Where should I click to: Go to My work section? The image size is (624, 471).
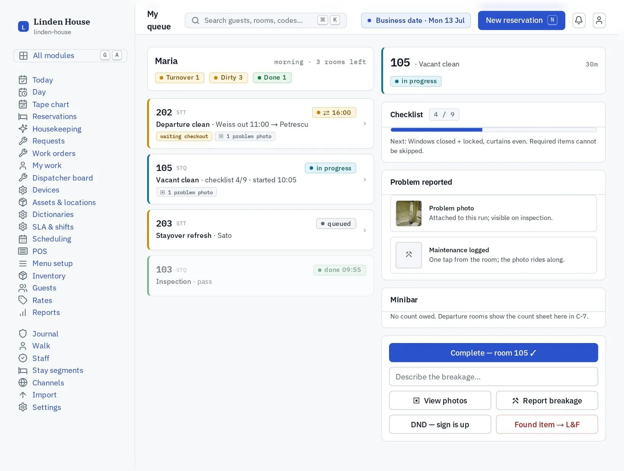(47, 166)
